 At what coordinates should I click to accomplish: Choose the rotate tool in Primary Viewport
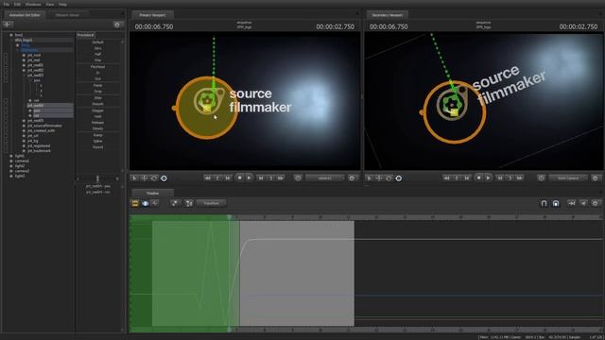click(x=153, y=178)
